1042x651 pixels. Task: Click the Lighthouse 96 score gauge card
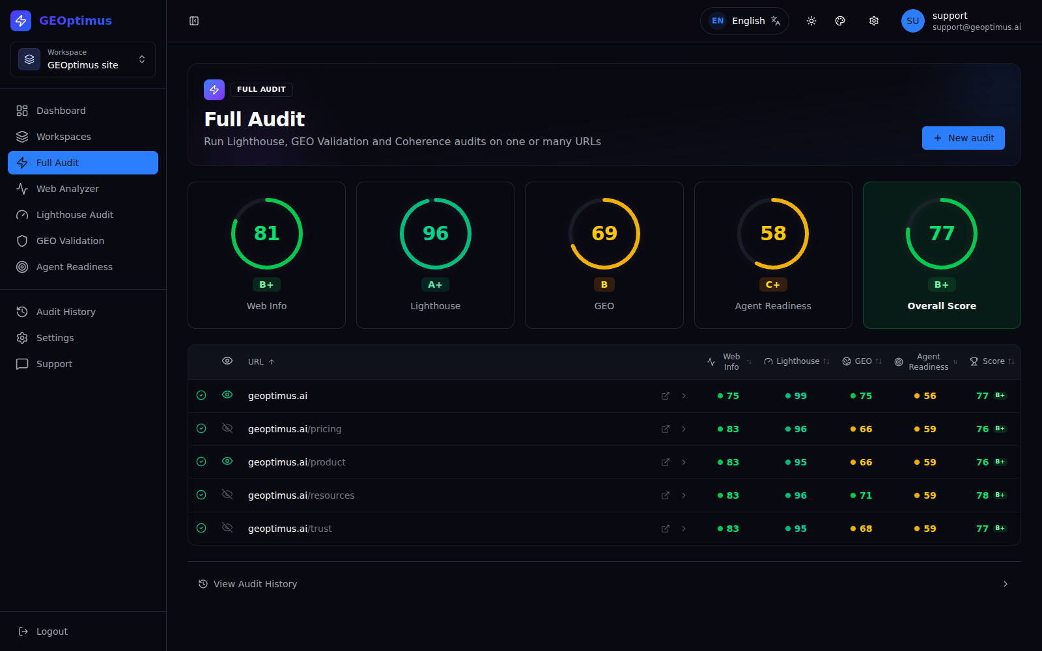point(435,255)
